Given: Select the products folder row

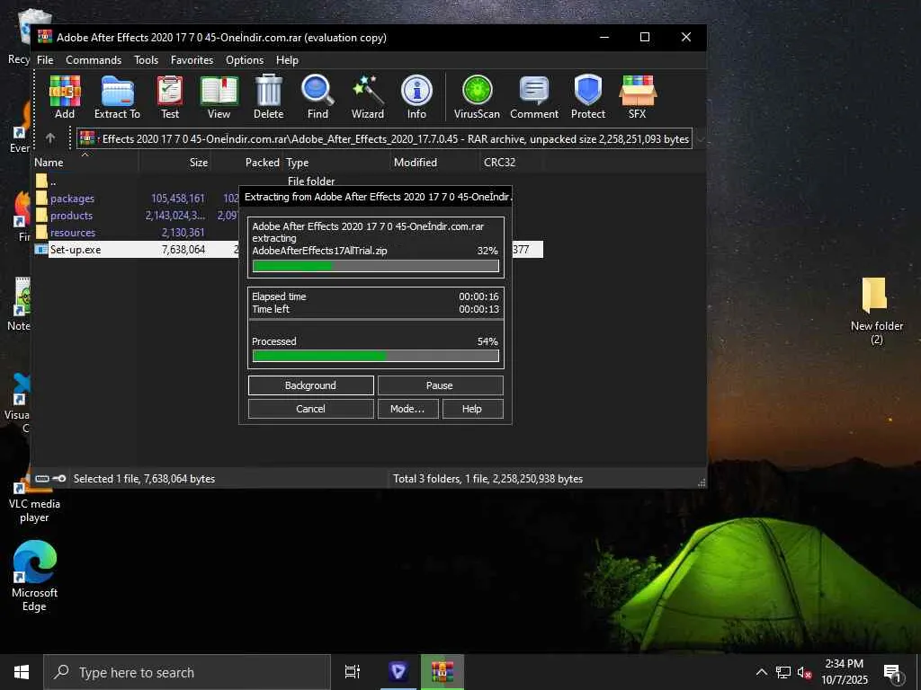Looking at the screenshot, I should (137, 216).
